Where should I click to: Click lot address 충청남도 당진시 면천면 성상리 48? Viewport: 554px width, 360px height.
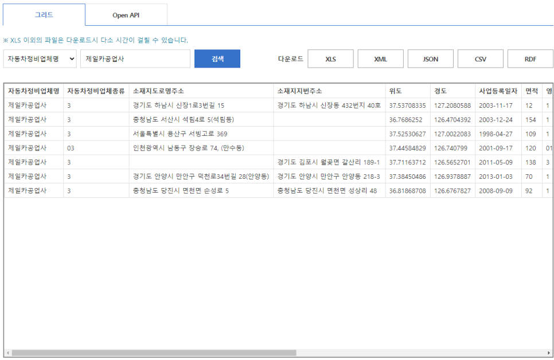click(x=327, y=191)
